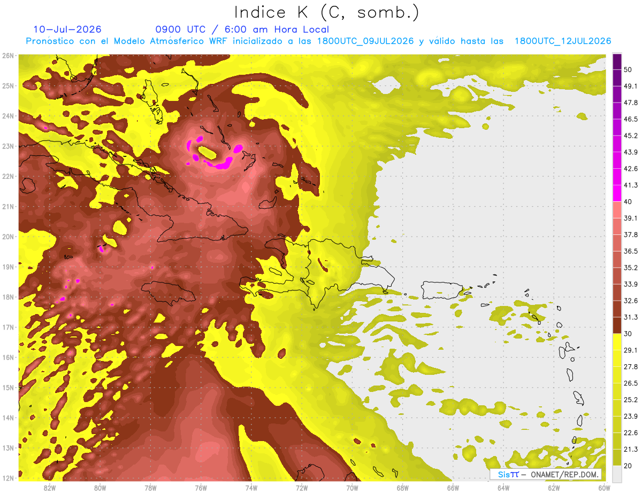The width and height of the screenshot is (642, 495).
Task: Click the 76W longitude axis label
Action: point(201,488)
